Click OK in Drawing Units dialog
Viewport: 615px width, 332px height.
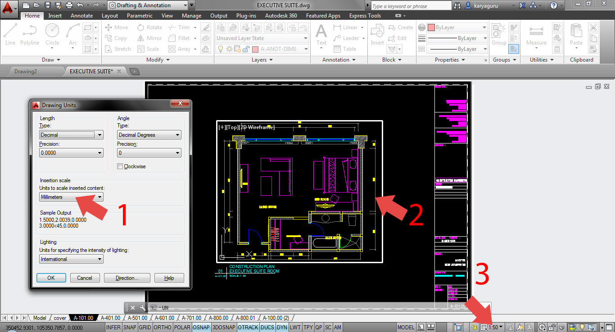51,278
